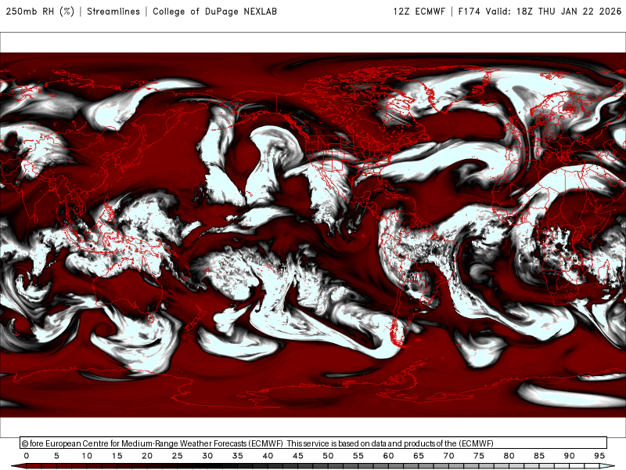
Task: Click the global relative humidity map image
Action: coord(313,235)
